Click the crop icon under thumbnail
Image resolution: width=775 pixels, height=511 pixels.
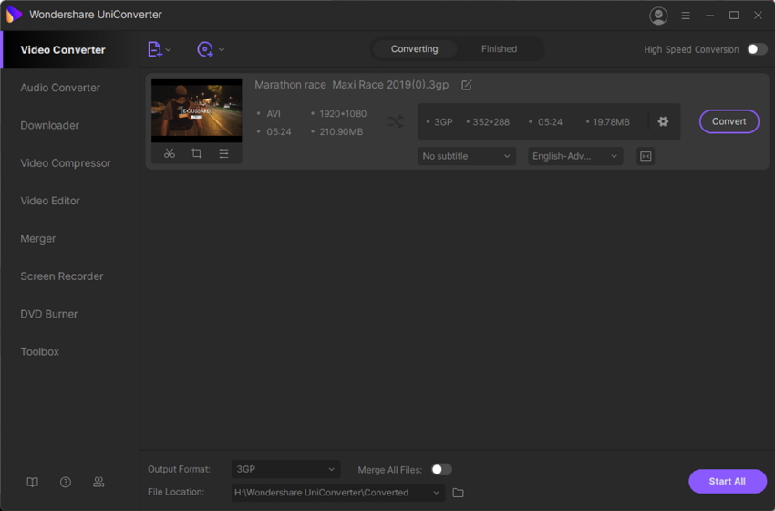pyautogui.click(x=196, y=153)
